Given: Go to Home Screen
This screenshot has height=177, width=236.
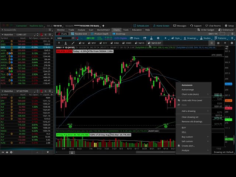Looking at the screenshot, I should point(161,26).
